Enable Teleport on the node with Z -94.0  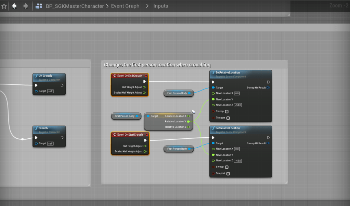click(x=228, y=118)
